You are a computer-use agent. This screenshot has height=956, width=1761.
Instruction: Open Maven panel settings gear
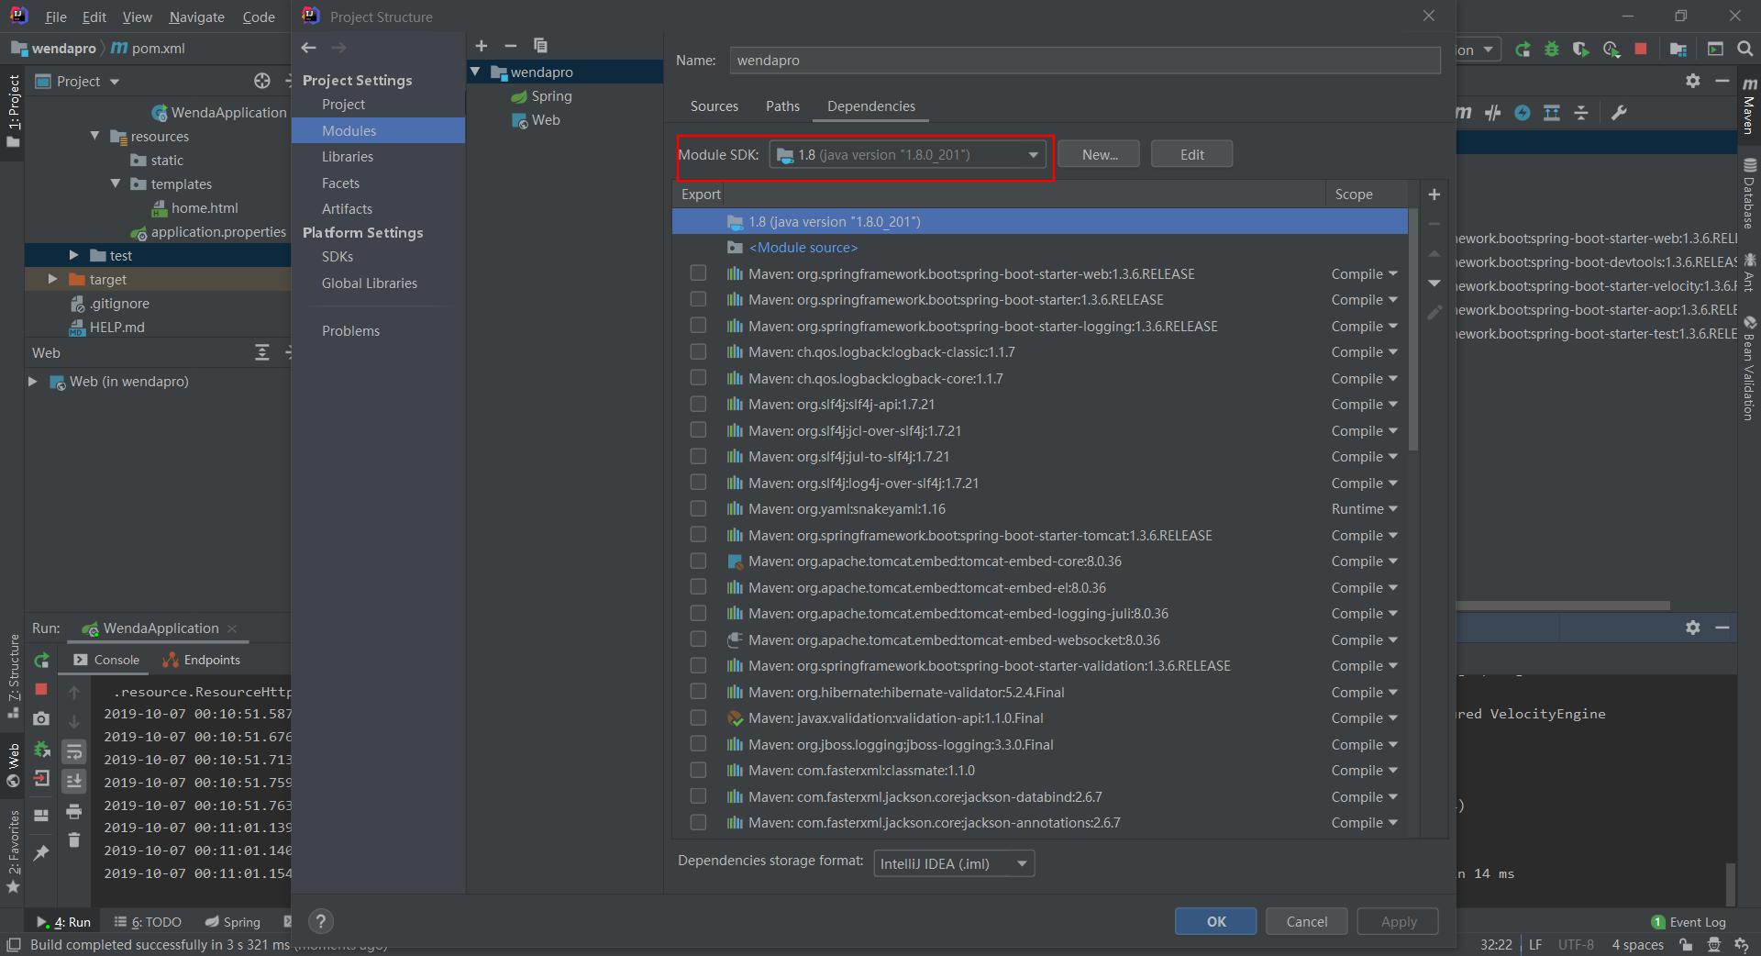[1693, 81]
